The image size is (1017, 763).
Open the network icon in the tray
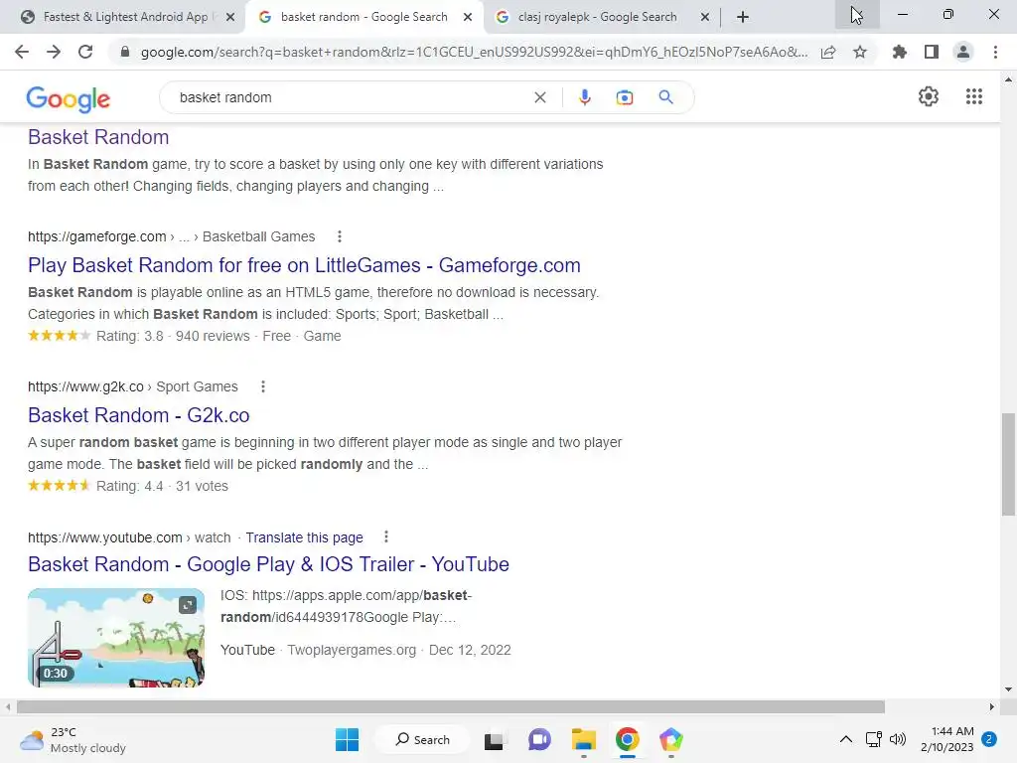(x=873, y=739)
